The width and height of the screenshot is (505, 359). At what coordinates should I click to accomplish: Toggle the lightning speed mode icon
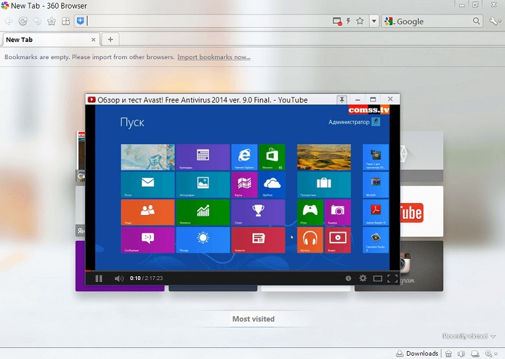pyautogui.click(x=348, y=21)
